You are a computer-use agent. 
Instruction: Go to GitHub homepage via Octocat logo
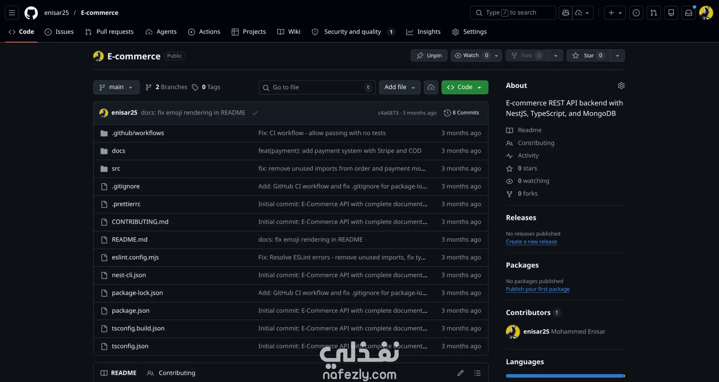(x=31, y=13)
